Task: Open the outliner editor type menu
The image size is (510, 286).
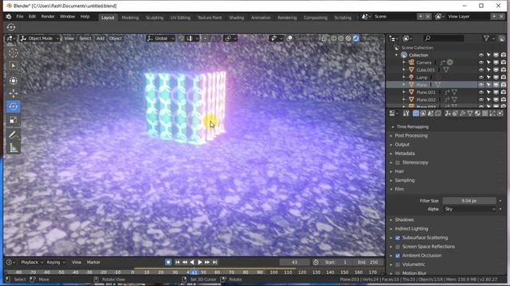Action: point(394,39)
